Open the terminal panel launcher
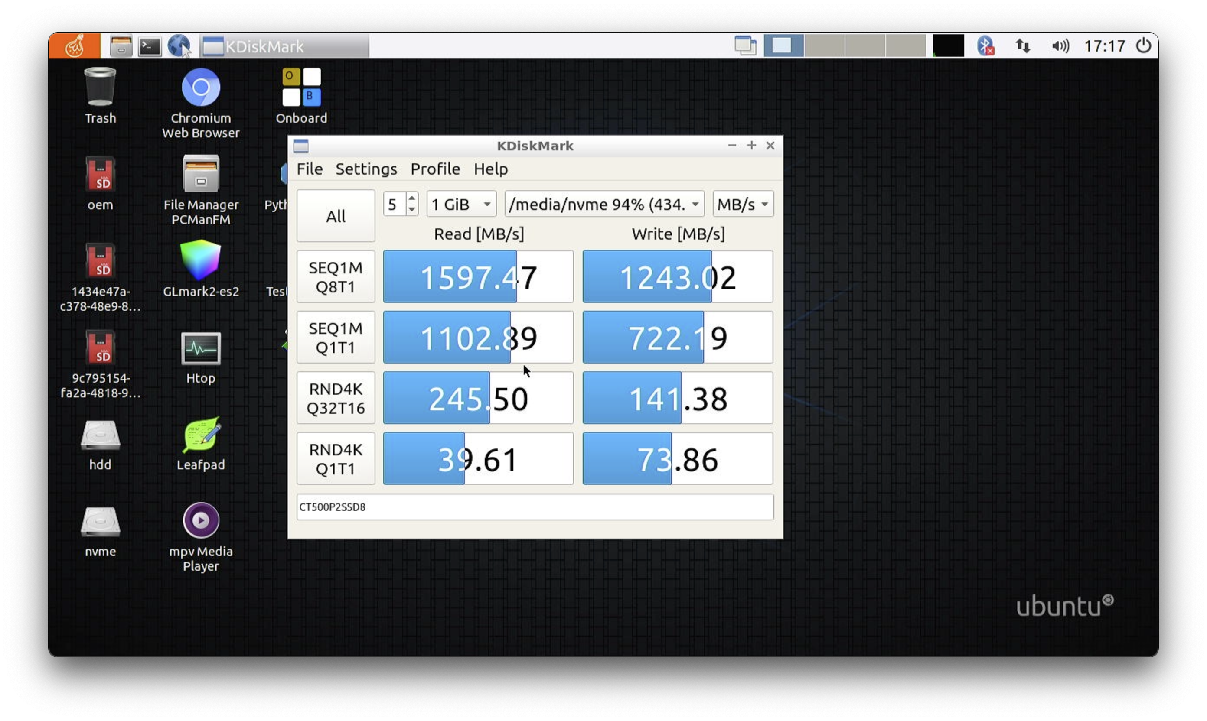The width and height of the screenshot is (1207, 721). pyautogui.click(x=150, y=46)
